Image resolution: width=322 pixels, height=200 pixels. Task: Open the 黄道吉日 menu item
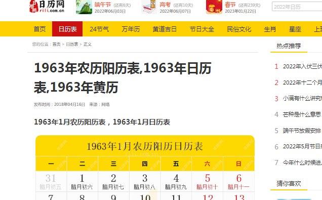click(165, 29)
